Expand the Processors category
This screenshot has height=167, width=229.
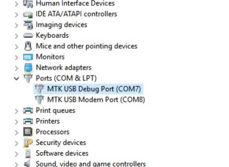[16, 132]
